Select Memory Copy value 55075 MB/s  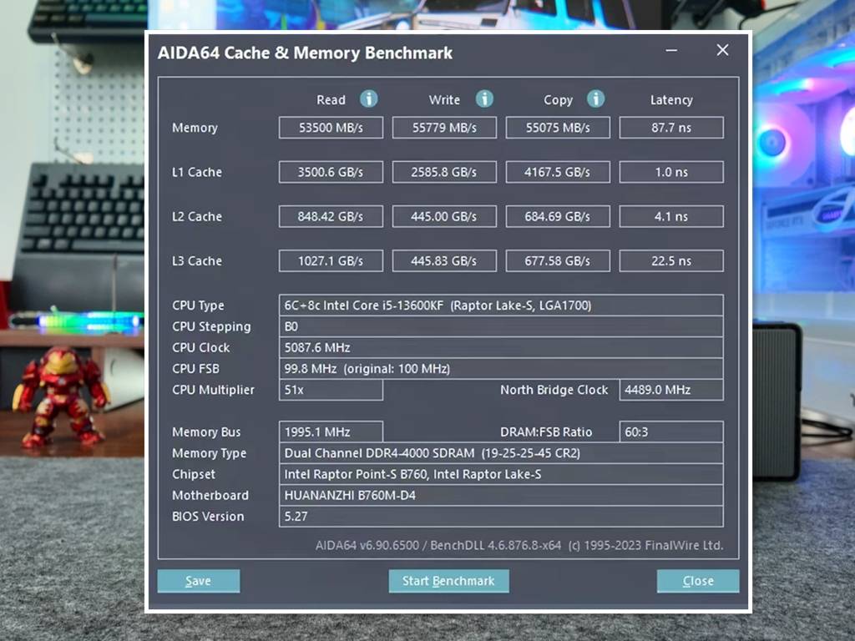tap(558, 128)
